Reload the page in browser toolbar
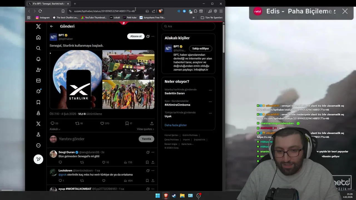356x200 pixels. pos(40,11)
